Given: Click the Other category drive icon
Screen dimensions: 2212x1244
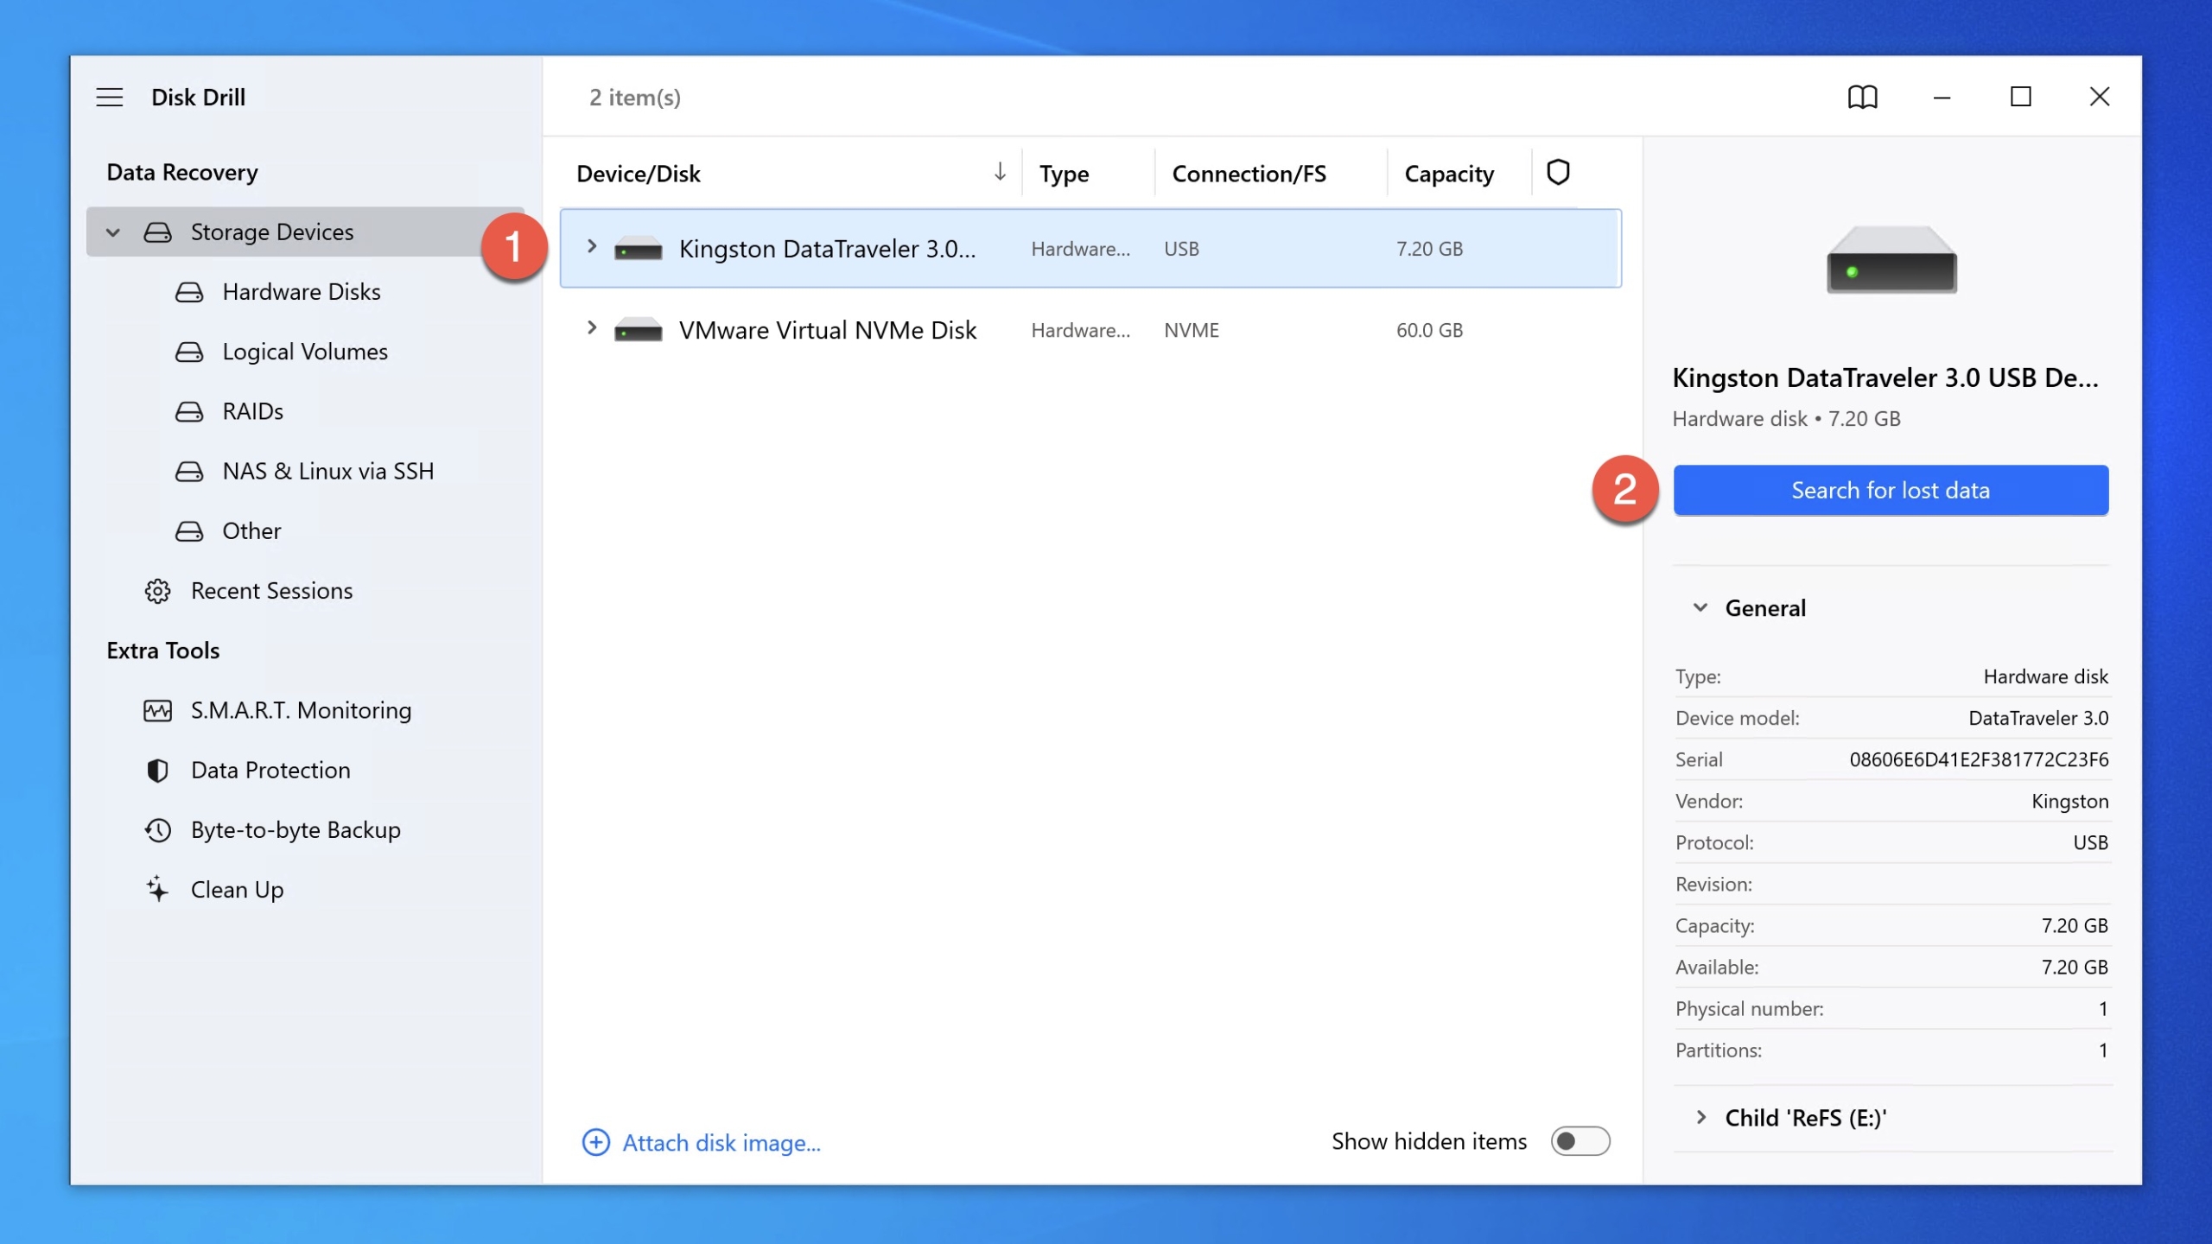Looking at the screenshot, I should [x=189, y=530].
